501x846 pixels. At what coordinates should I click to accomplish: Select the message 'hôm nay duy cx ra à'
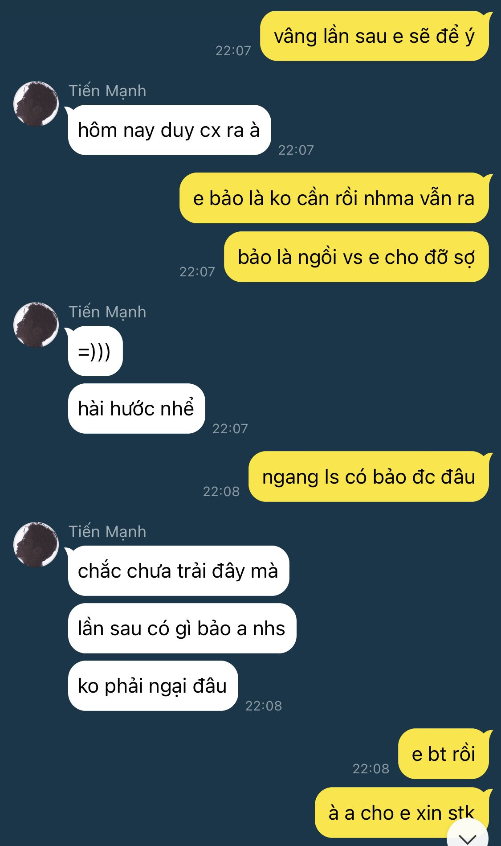pyautogui.click(x=169, y=130)
